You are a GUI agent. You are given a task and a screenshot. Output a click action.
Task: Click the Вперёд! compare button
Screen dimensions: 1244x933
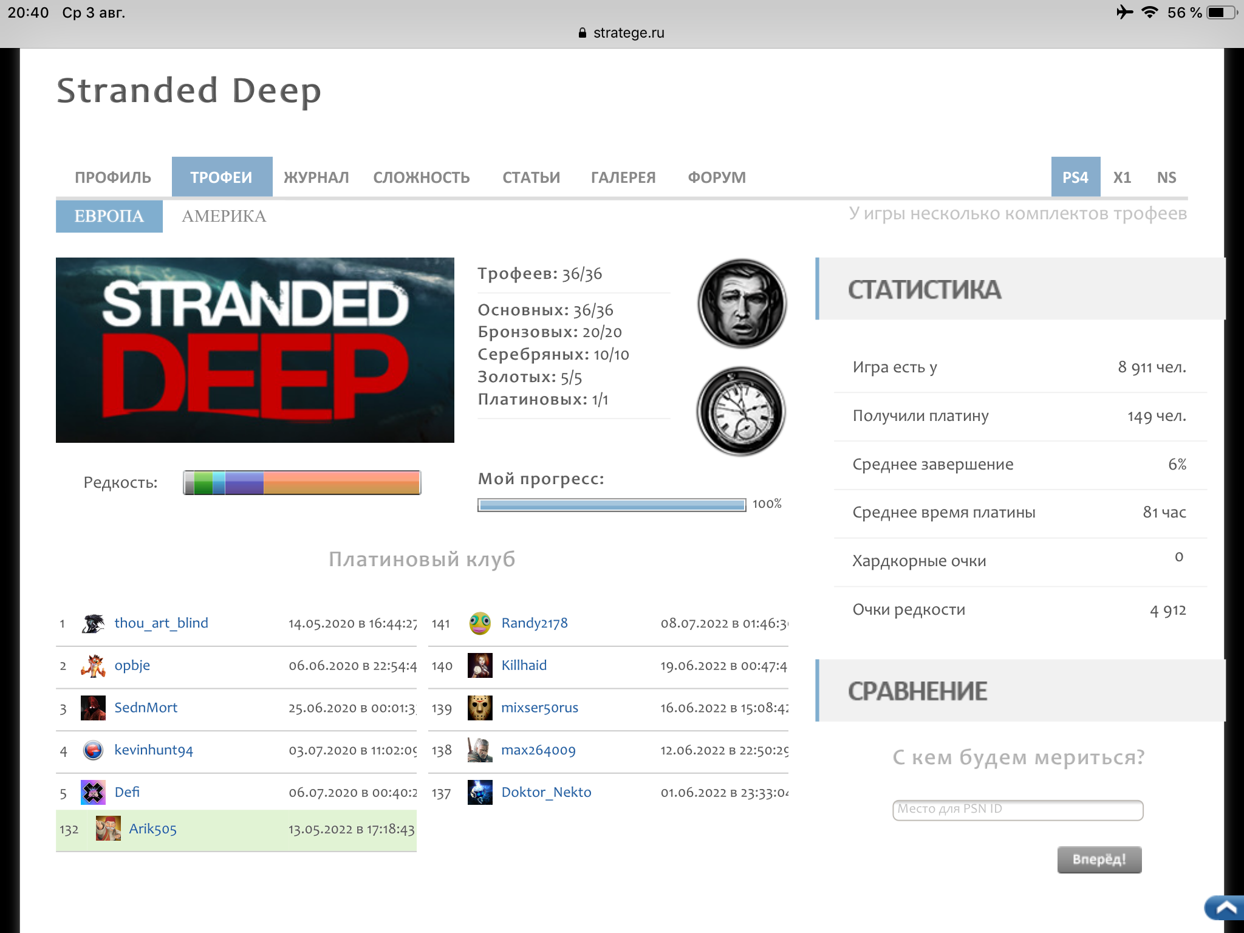pos(1099,860)
